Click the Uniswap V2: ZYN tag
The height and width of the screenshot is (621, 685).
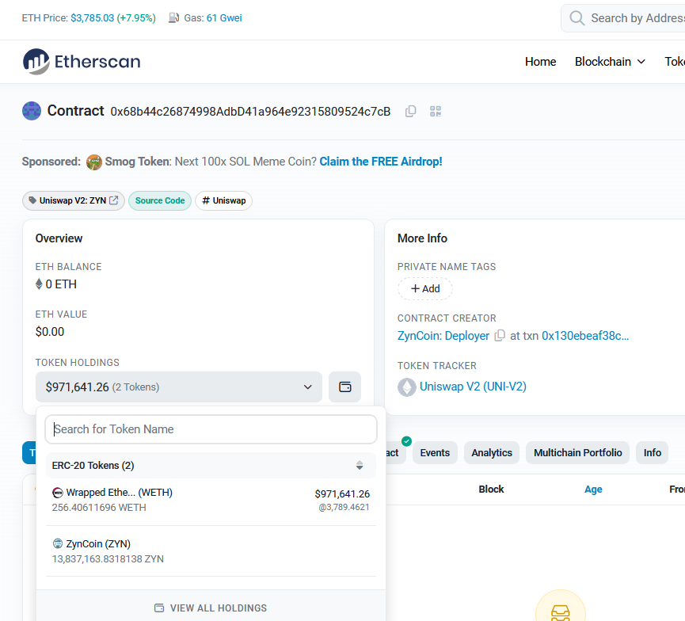tap(74, 200)
